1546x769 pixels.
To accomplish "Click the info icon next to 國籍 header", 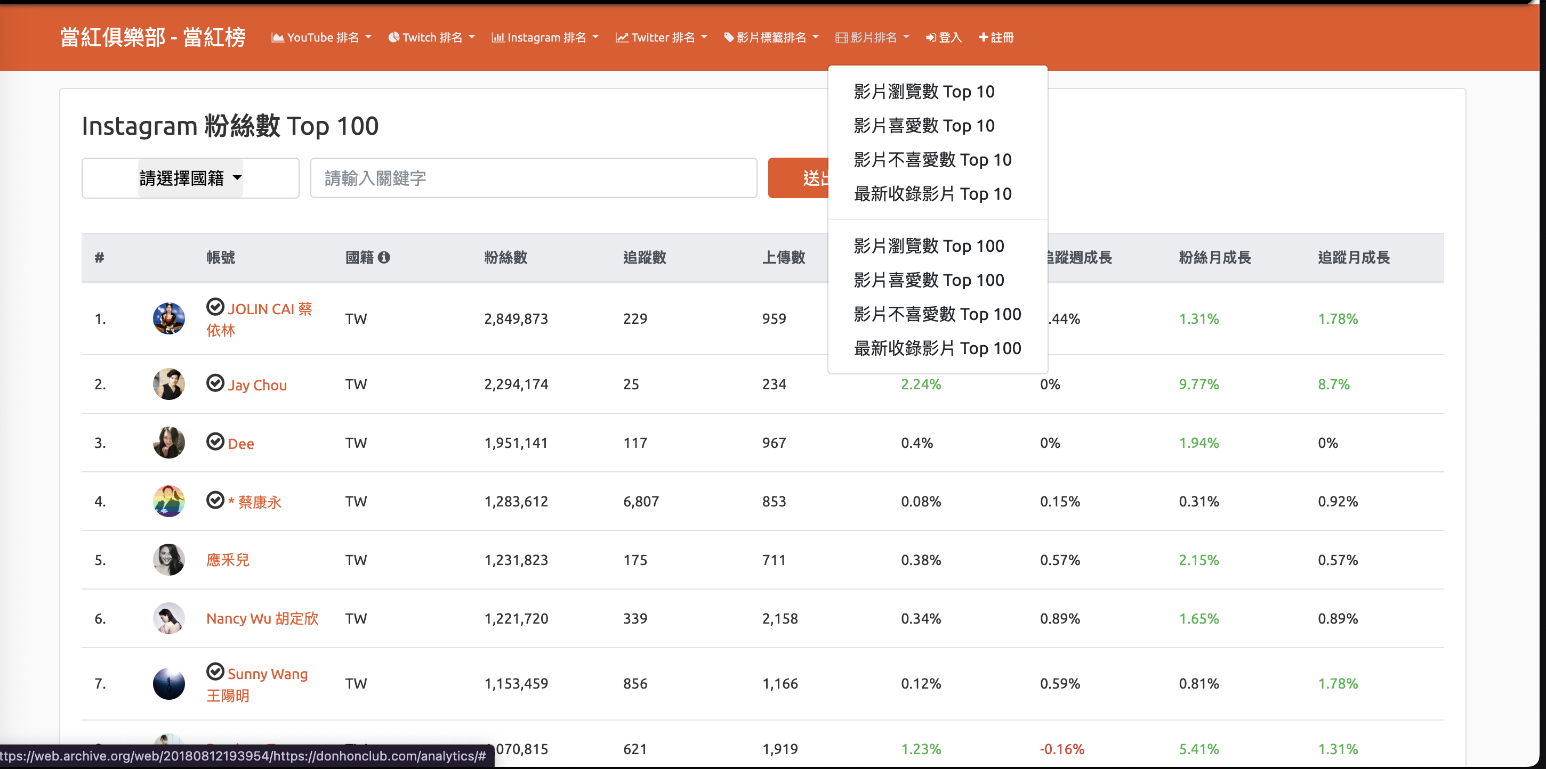I will [384, 257].
